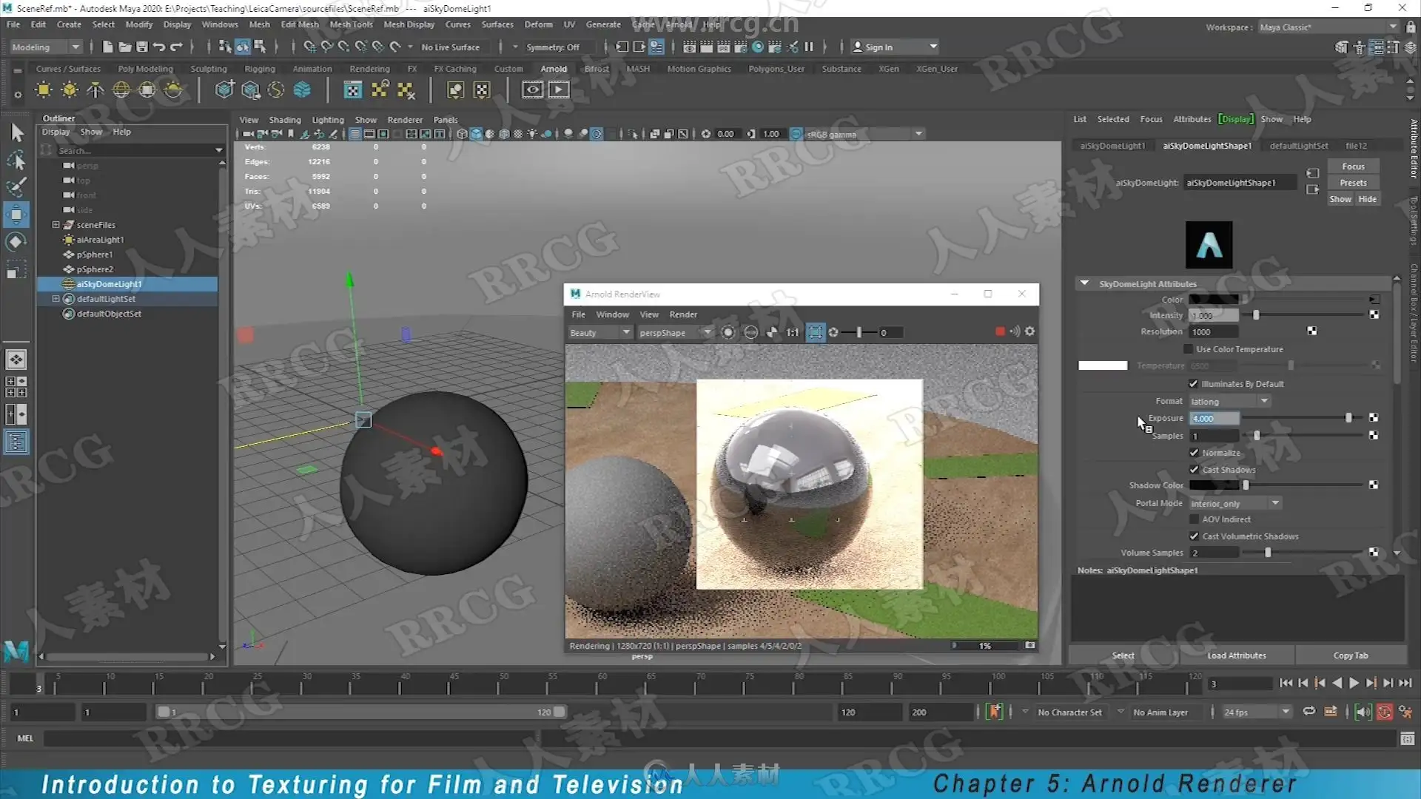Collapse the SkyDomeLight Attributes section
This screenshot has height=799, width=1421.
point(1084,283)
